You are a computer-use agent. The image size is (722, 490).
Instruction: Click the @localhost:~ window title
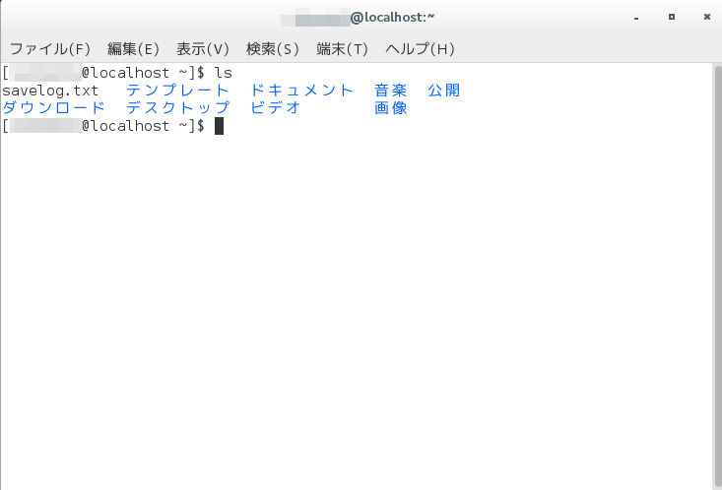[392, 18]
